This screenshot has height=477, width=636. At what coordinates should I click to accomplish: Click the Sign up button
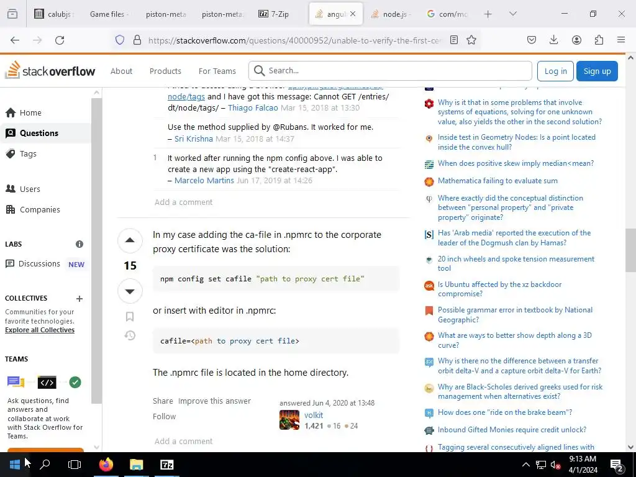tap(597, 71)
